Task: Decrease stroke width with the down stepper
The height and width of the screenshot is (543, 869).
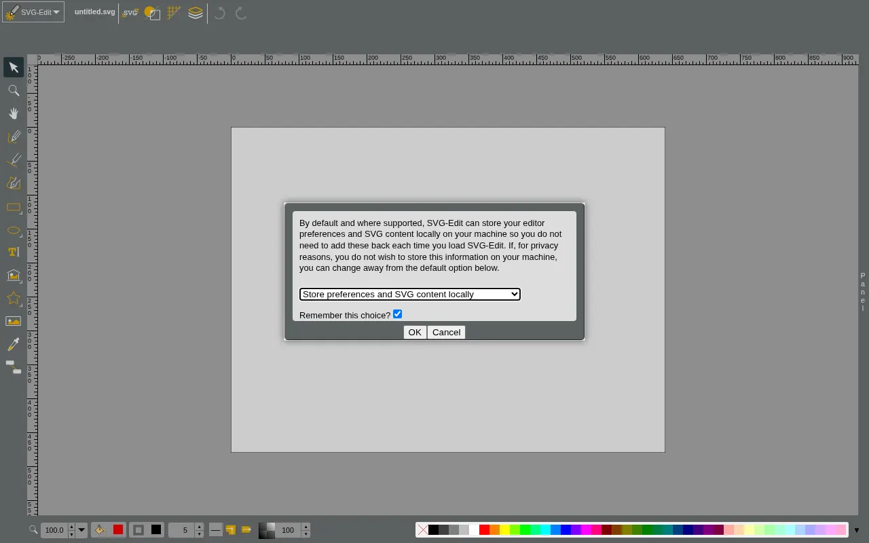Action: tap(199, 534)
